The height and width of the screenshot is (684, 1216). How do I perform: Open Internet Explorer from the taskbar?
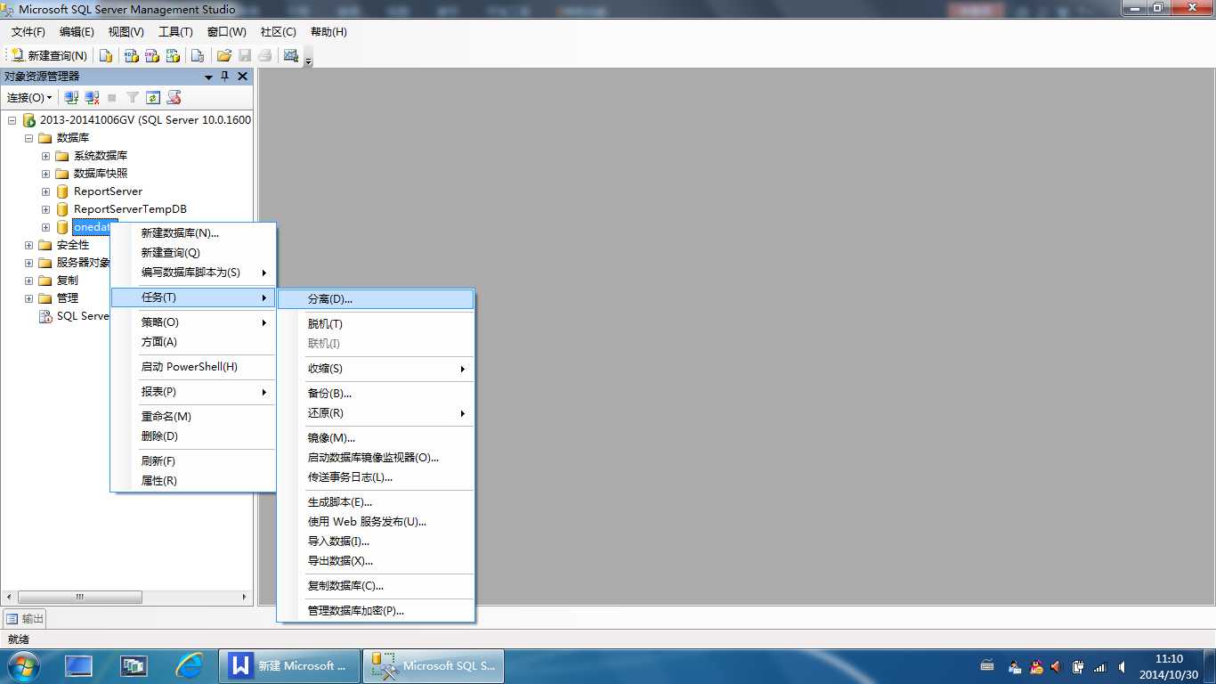189,666
